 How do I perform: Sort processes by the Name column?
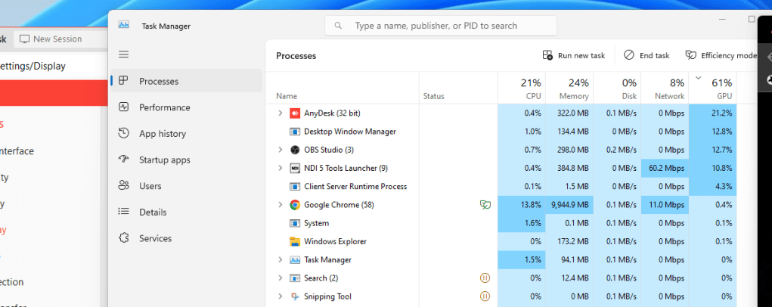343,88
